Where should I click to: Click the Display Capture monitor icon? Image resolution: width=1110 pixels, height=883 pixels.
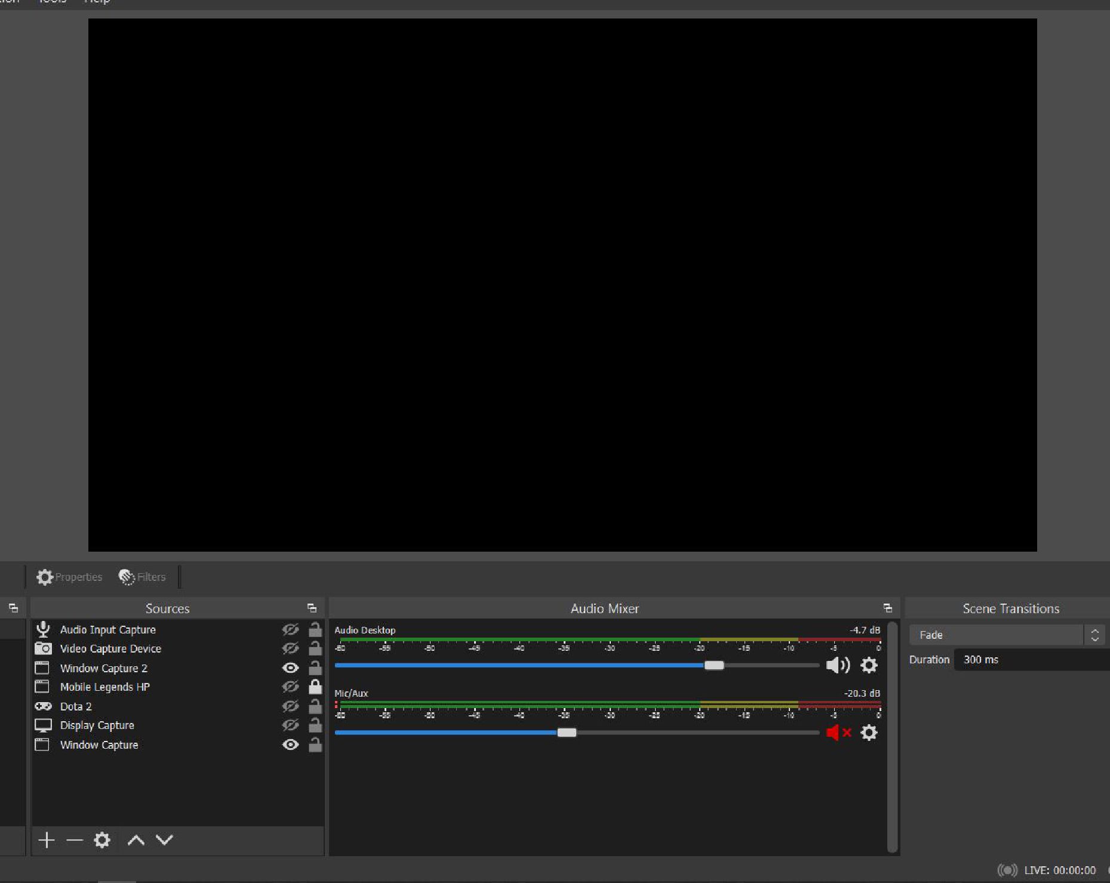point(43,725)
